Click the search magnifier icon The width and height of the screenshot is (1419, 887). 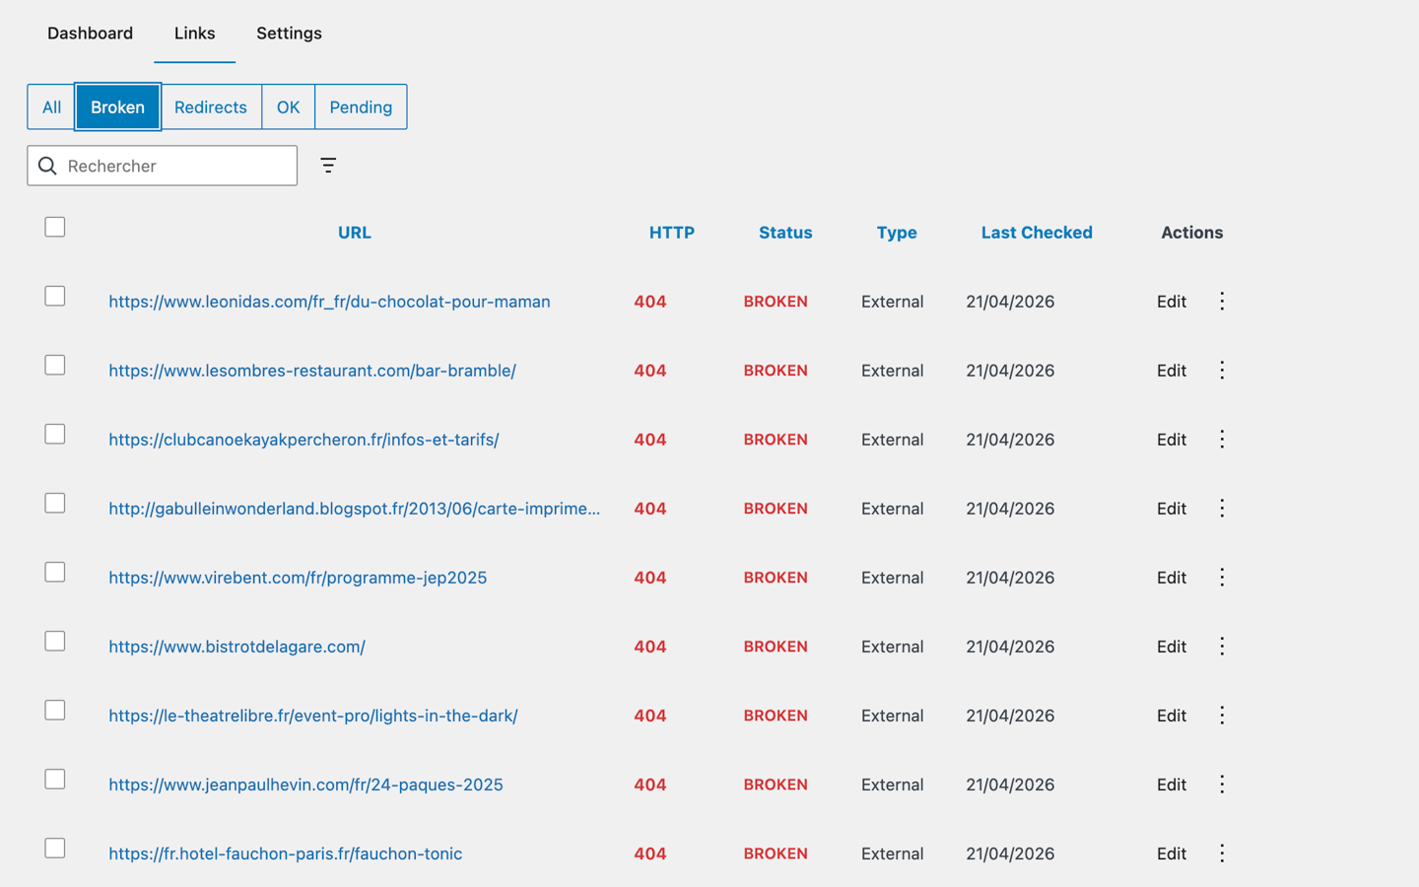click(47, 166)
